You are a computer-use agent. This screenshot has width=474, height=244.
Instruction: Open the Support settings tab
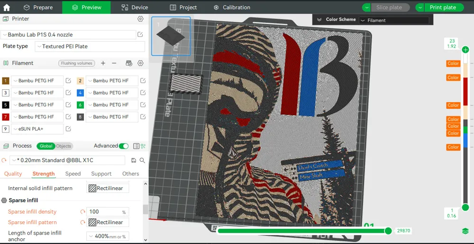[x=101, y=174]
